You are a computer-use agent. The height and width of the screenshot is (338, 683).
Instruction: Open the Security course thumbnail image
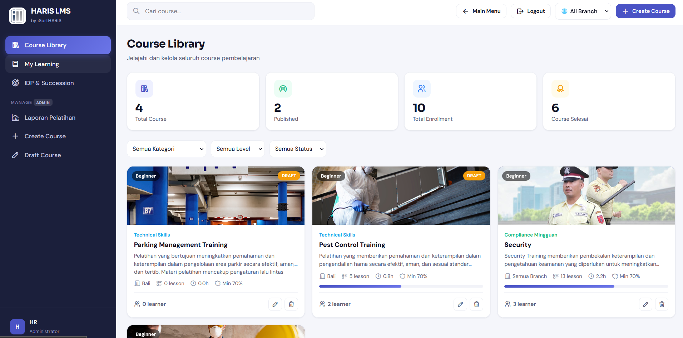tap(586, 195)
